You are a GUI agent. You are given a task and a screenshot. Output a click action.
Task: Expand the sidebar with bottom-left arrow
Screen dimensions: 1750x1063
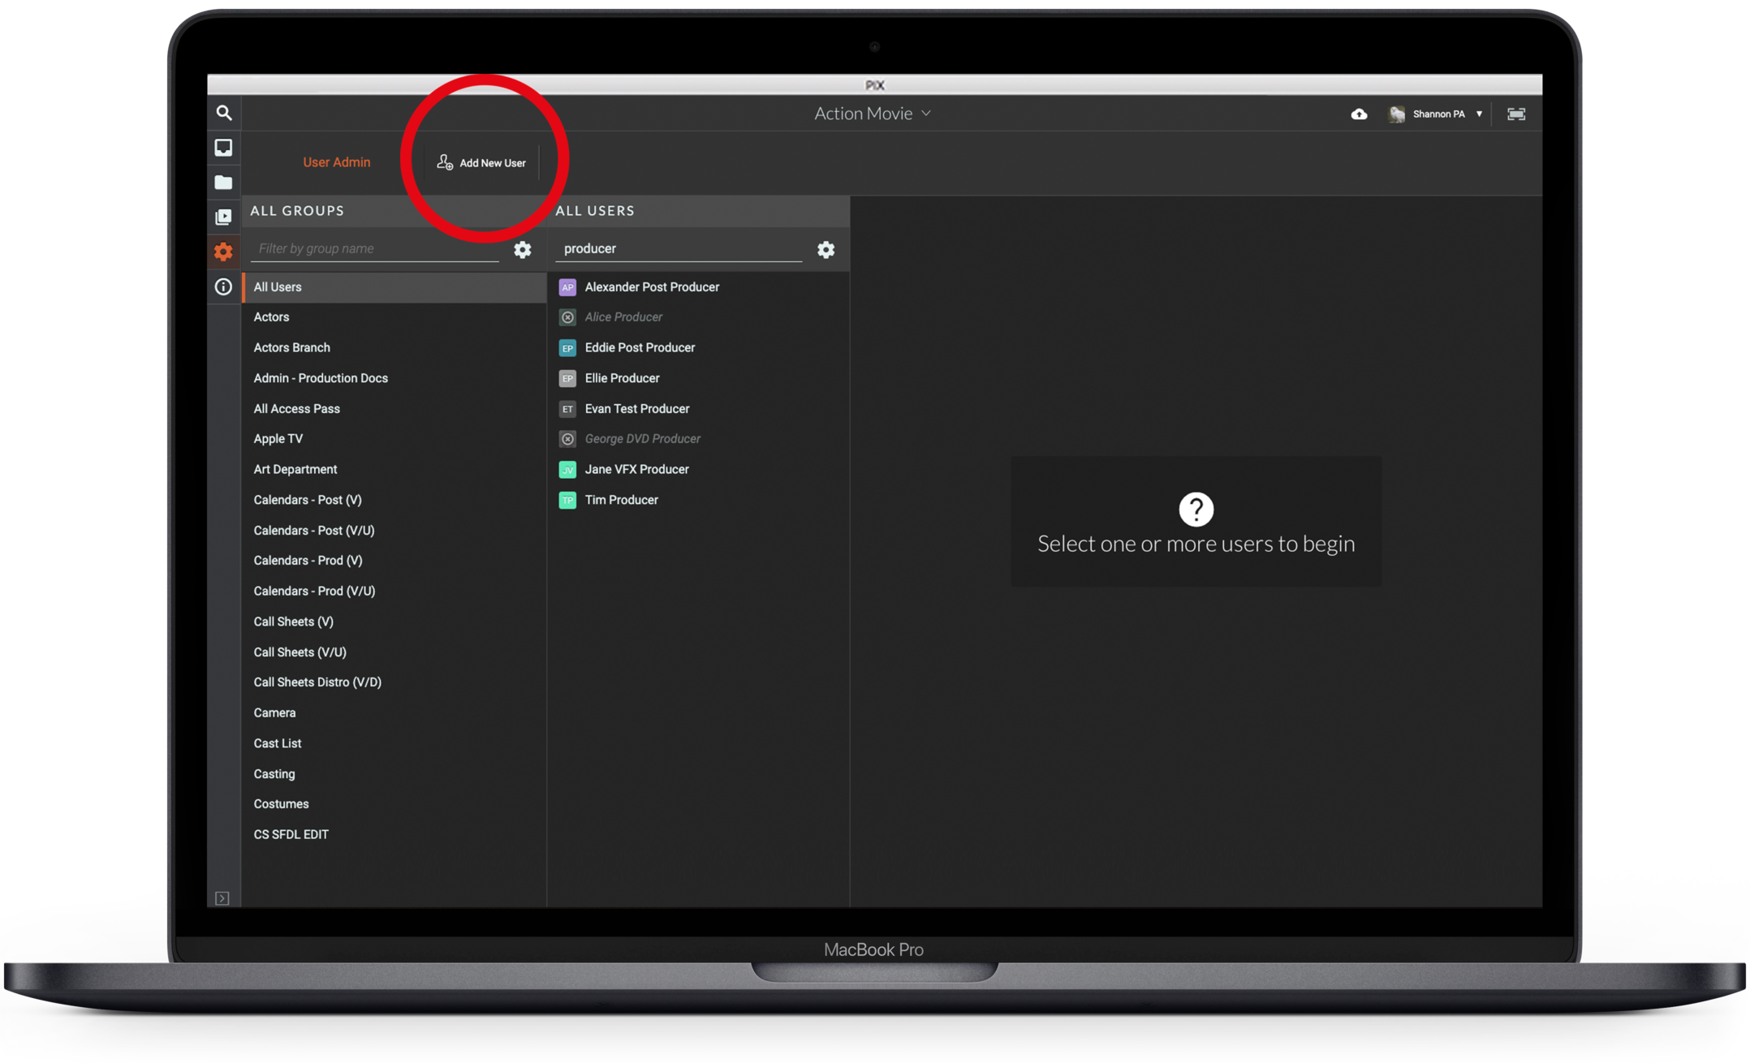pyautogui.click(x=222, y=897)
